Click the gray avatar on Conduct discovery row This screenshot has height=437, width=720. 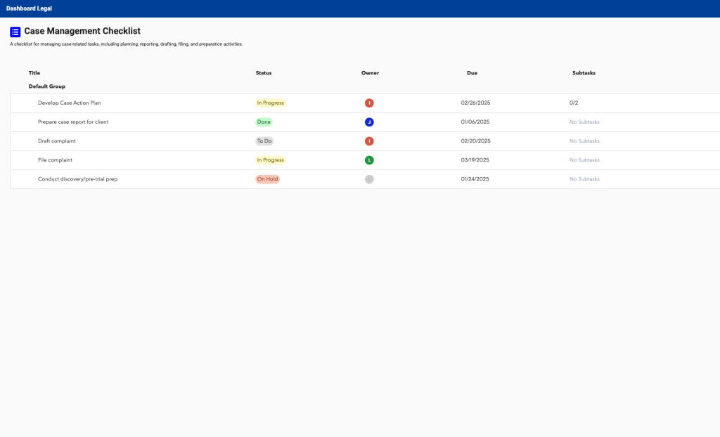(369, 179)
